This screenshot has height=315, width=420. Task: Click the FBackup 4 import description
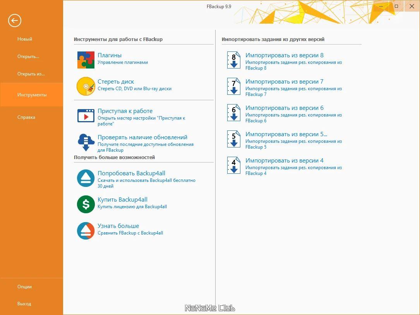(x=293, y=170)
